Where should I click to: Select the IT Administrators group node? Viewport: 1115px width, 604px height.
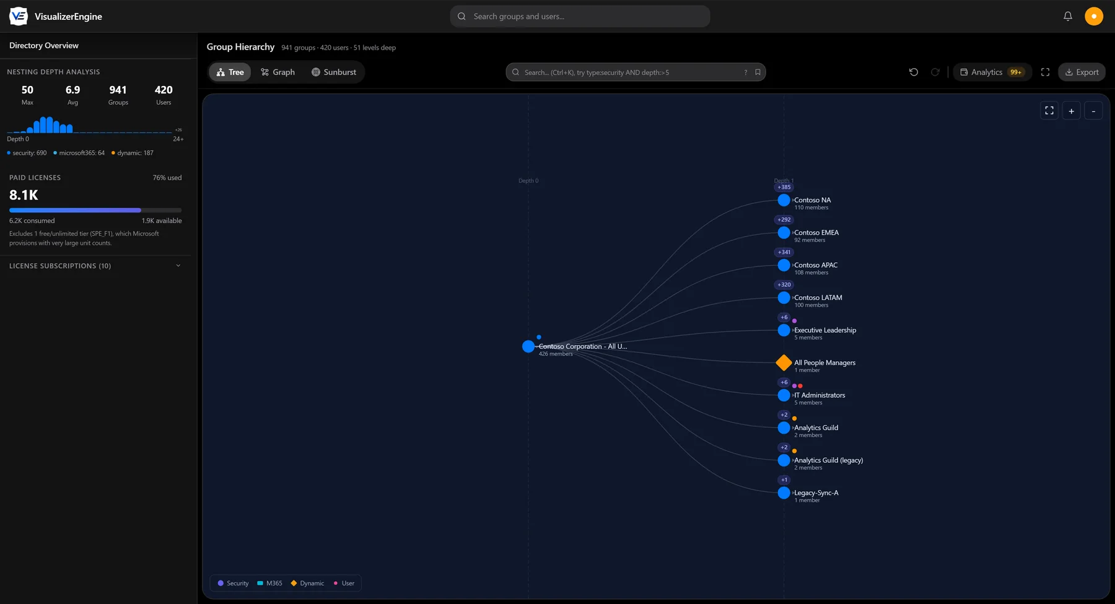point(784,395)
